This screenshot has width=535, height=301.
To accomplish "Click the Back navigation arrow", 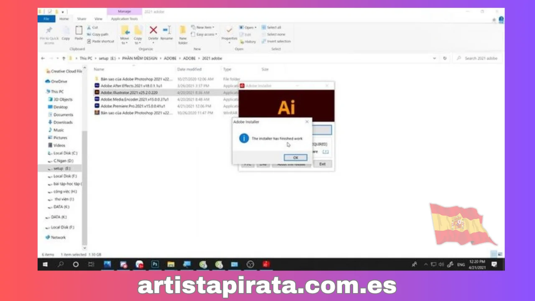I will [43, 59].
